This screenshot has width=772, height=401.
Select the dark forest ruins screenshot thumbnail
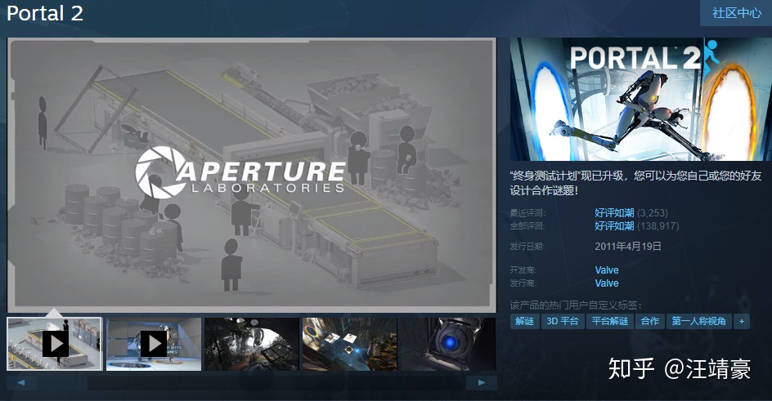tap(252, 344)
